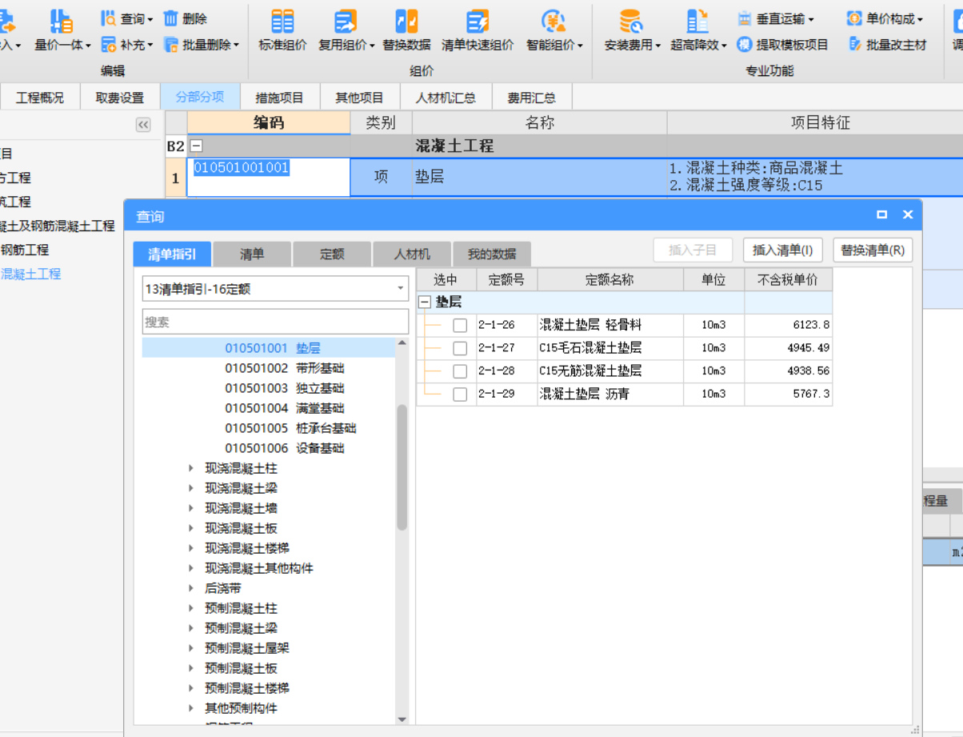Check the box for 2-1-28 C15无筋混凝土垫层
This screenshot has height=737, width=963.
(x=460, y=371)
